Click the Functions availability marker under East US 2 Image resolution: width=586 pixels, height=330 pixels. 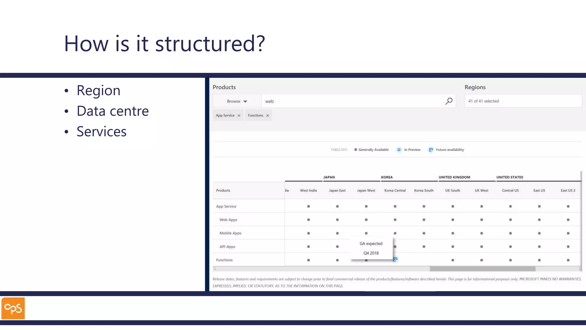click(568, 260)
